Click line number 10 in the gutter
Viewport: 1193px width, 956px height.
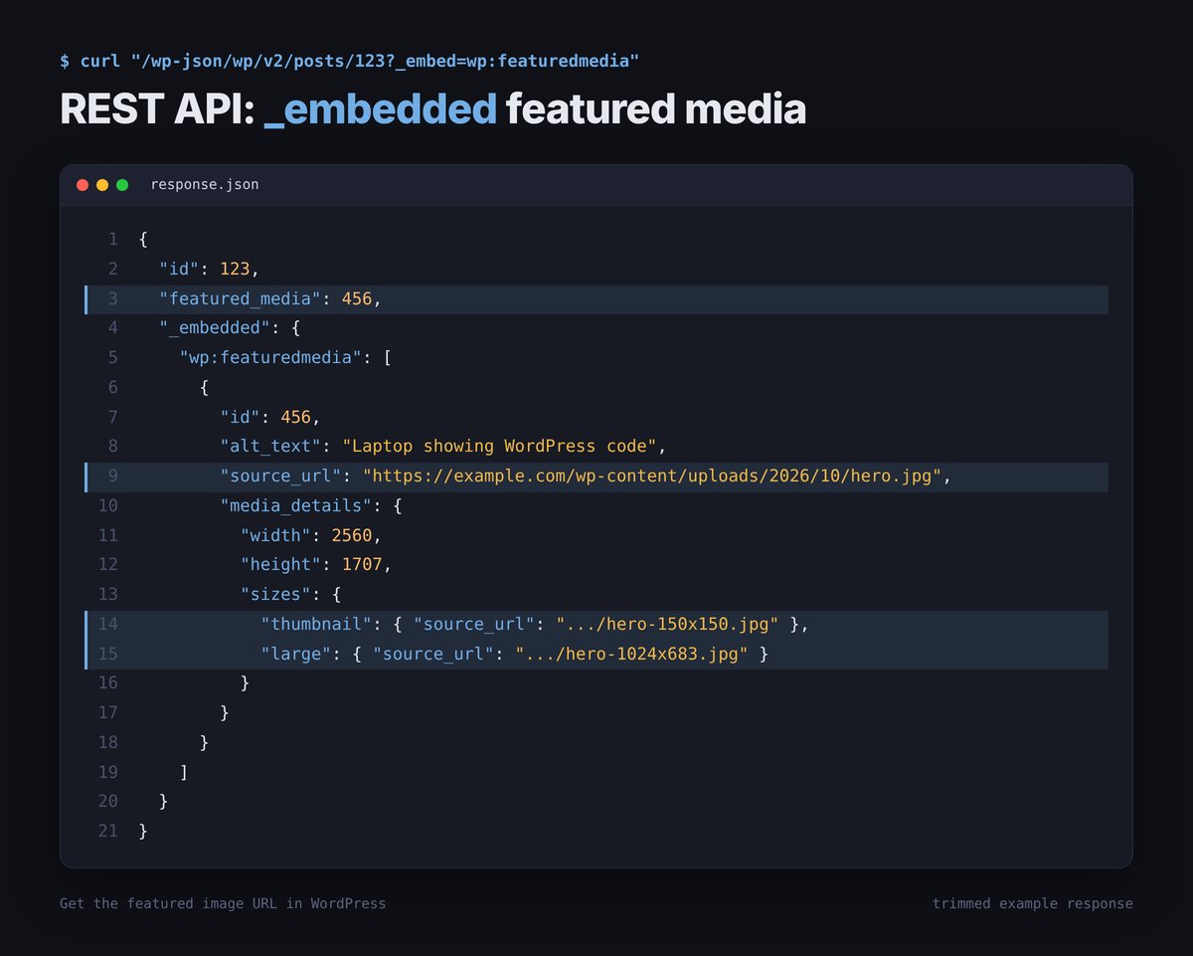[108, 505]
